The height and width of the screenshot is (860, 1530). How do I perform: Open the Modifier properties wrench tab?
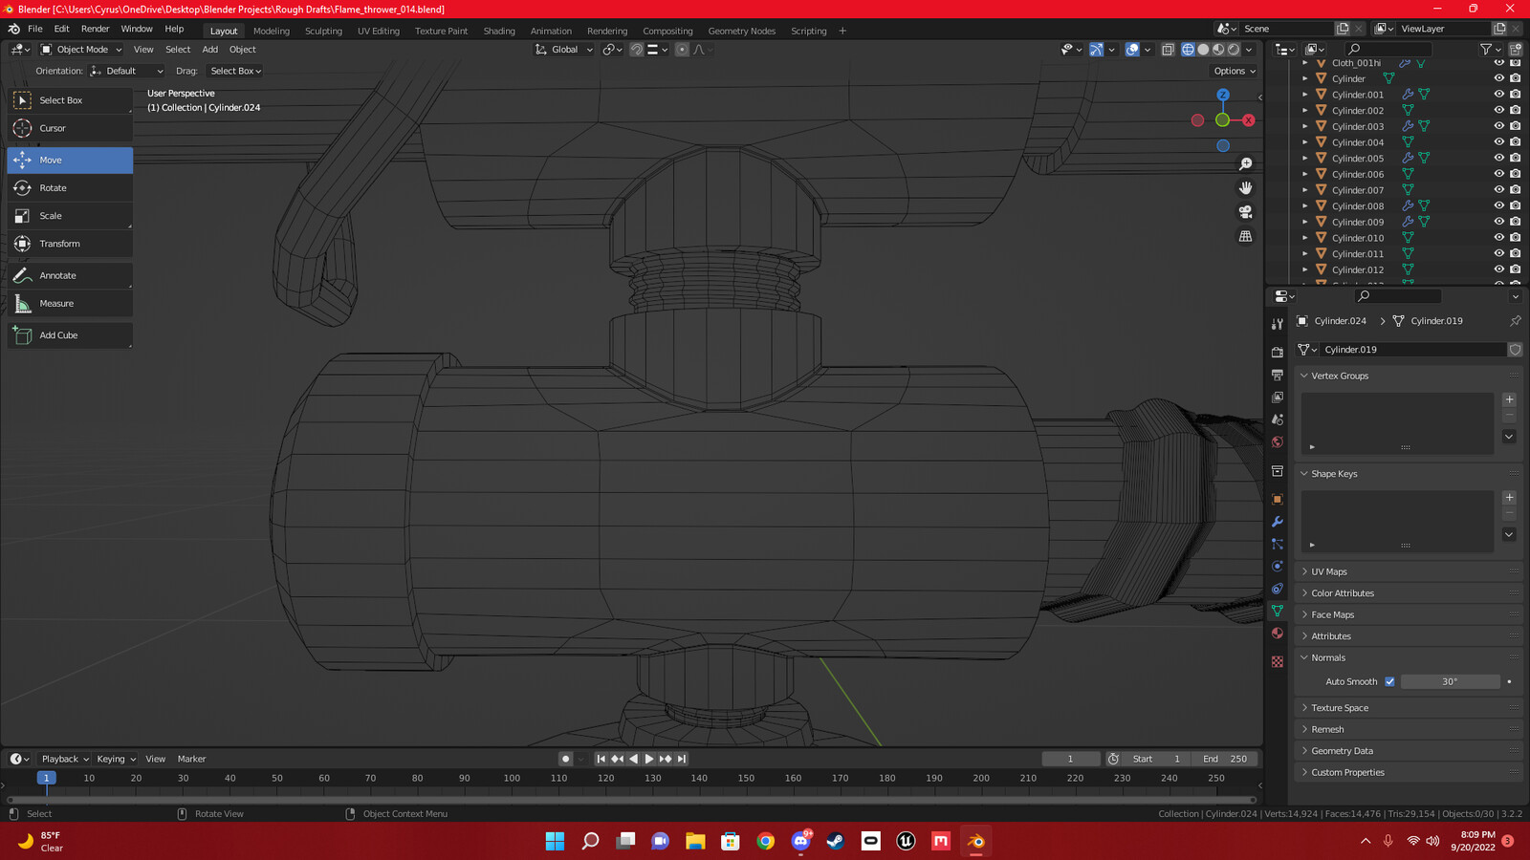1278,522
